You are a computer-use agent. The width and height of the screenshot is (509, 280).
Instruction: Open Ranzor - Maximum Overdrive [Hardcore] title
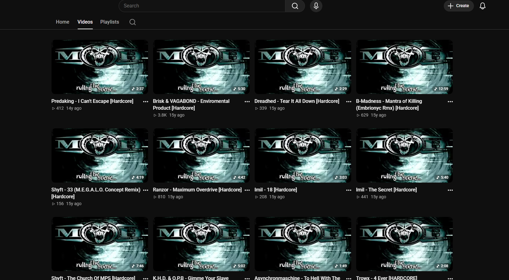tap(197, 190)
